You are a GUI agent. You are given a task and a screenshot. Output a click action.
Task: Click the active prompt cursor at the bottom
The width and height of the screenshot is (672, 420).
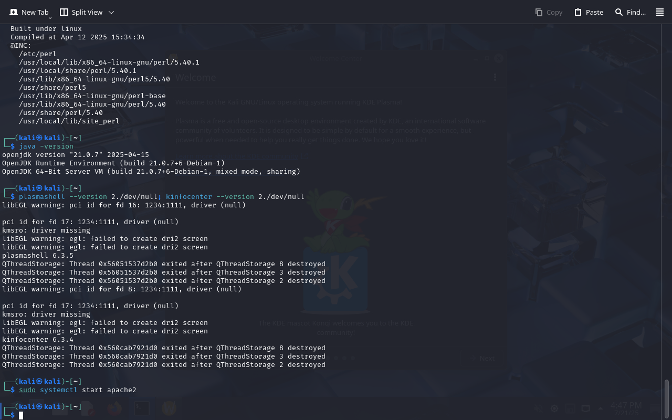click(21, 415)
